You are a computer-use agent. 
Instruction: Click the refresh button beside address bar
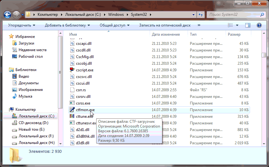coord(200,15)
